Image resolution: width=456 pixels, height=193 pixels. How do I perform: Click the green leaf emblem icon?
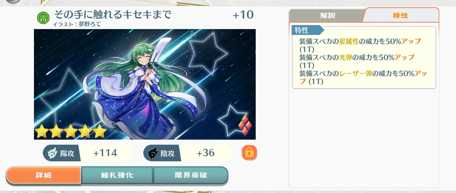[43, 18]
